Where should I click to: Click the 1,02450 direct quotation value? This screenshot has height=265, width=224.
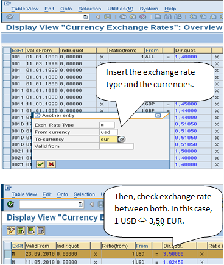click(x=173, y=262)
